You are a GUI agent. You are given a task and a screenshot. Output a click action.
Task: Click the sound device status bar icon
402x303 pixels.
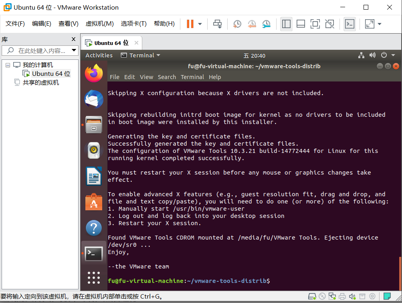[x=352, y=296]
